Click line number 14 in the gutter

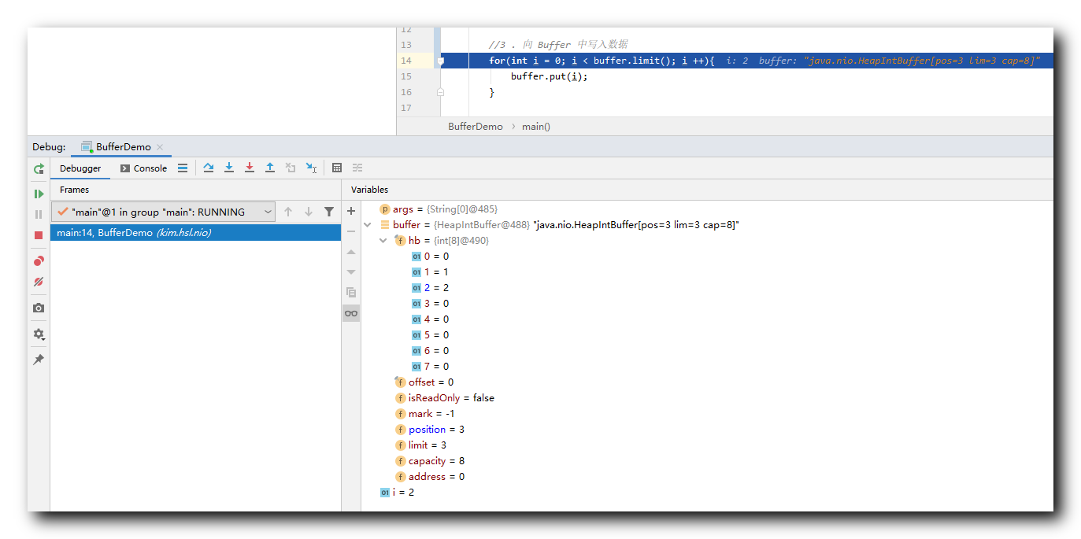(x=405, y=61)
